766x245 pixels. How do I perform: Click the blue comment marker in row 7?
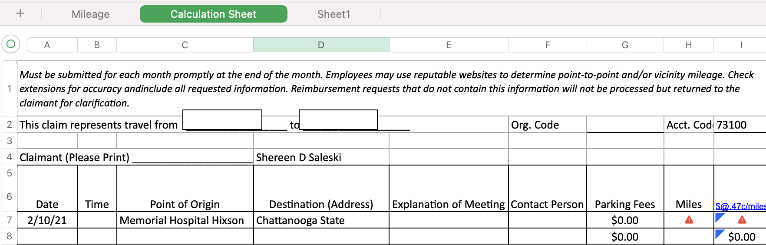pos(719,216)
